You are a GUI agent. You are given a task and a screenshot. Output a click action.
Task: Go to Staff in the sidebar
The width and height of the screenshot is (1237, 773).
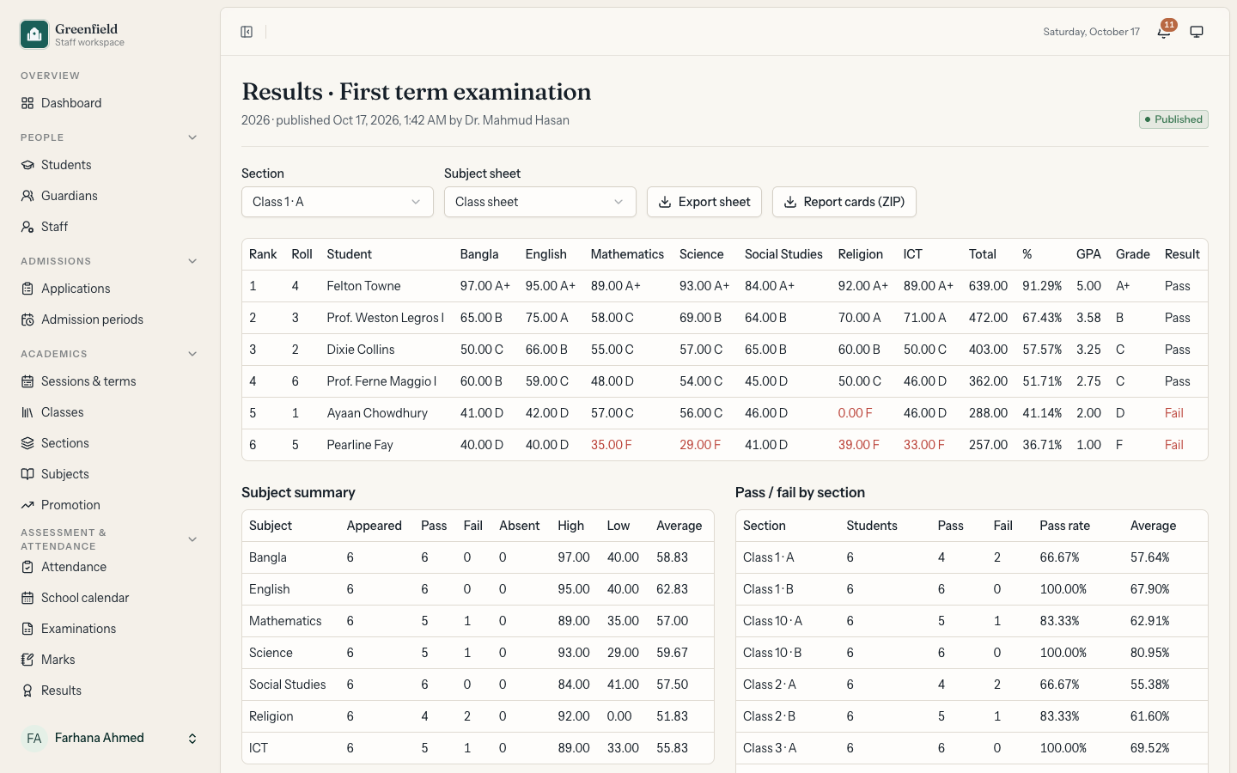(x=110, y=227)
